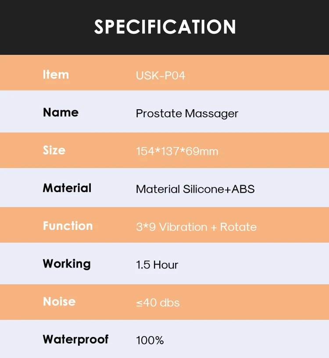329x358 pixels.
Task: Select the 154*137*69mm dimensions value
Action: pos(177,151)
